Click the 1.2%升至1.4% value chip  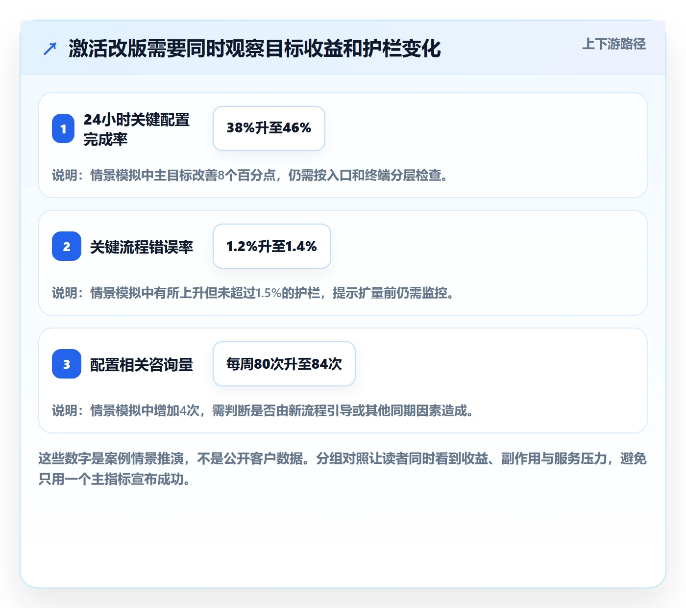coord(272,246)
